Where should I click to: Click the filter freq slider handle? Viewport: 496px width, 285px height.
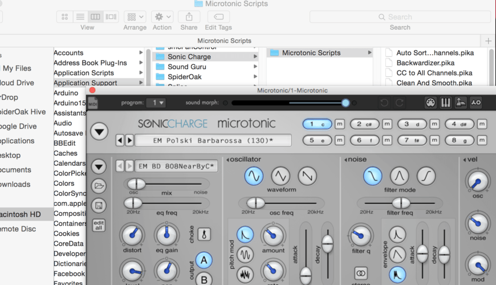(401, 203)
